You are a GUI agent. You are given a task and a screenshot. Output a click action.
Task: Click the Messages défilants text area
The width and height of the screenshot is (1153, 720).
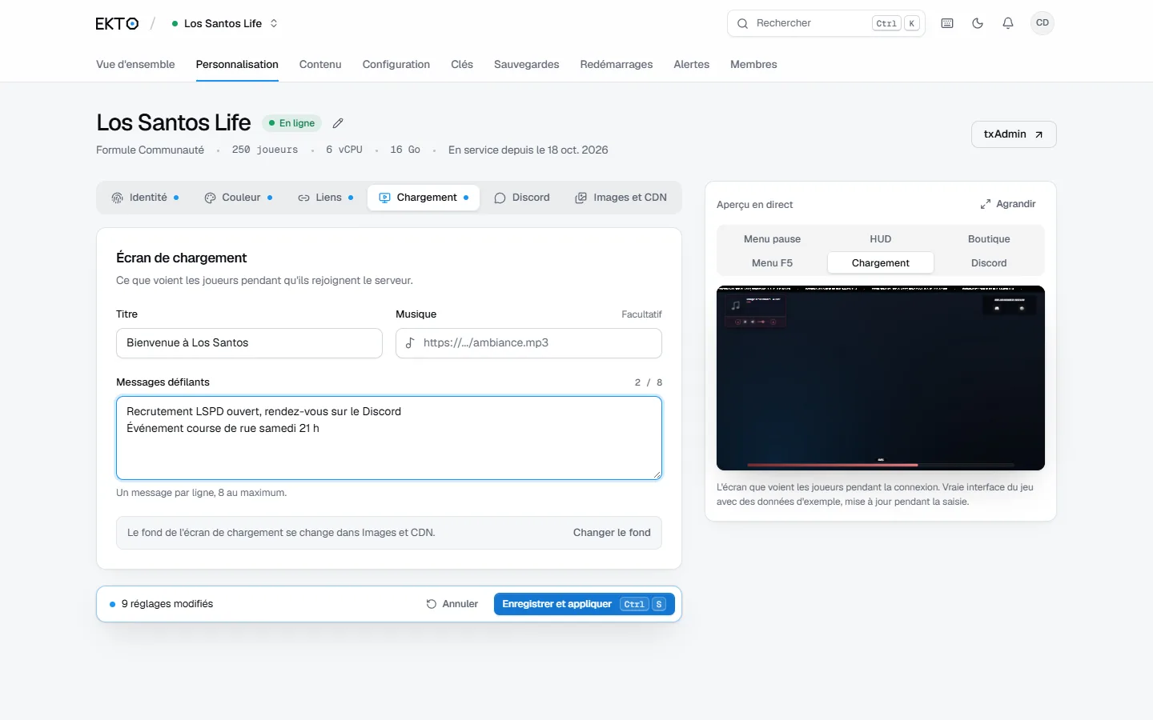389,438
